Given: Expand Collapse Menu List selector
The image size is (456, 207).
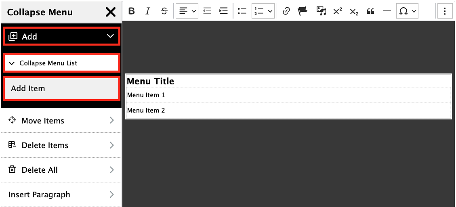Looking at the screenshot, I should pyautogui.click(x=61, y=63).
